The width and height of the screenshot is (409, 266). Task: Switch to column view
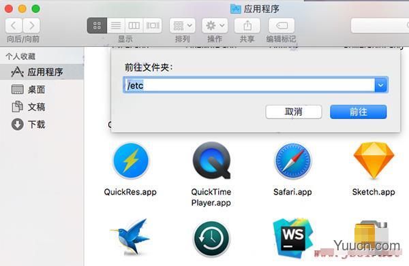pos(134,25)
